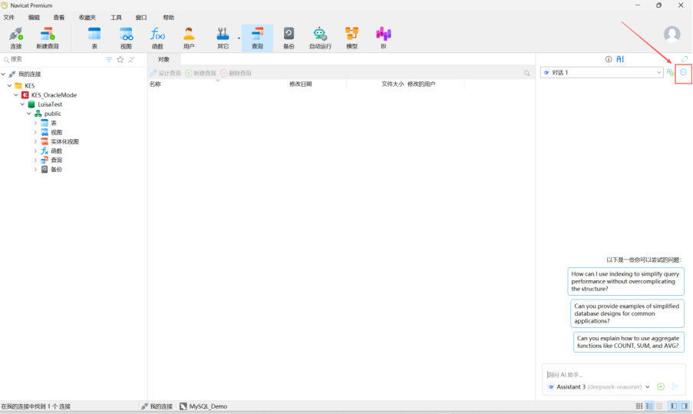Click the more-options circle icon in AI panel
Screen dimensions: 693x414
[683, 72]
